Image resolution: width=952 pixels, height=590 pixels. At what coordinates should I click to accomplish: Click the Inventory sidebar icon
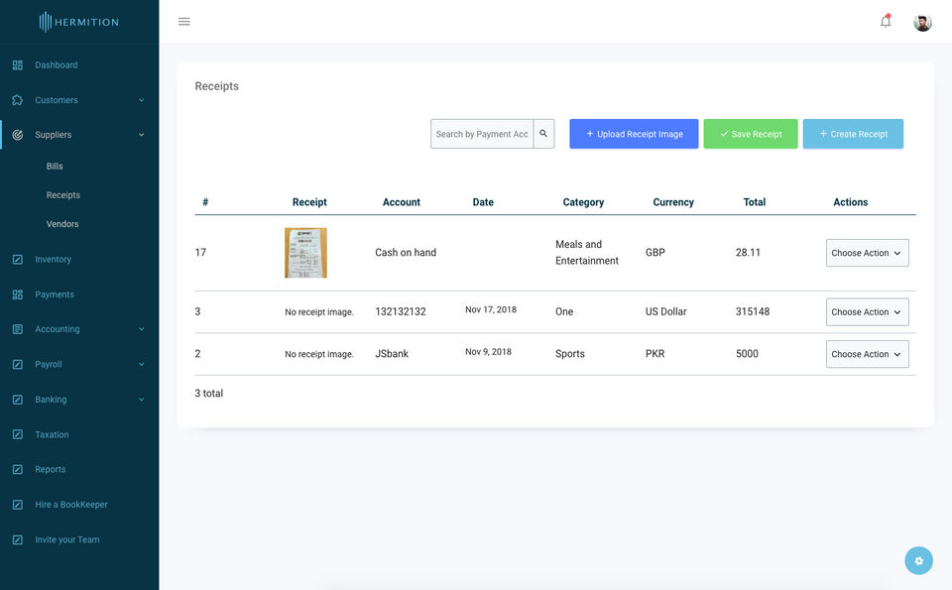18,259
